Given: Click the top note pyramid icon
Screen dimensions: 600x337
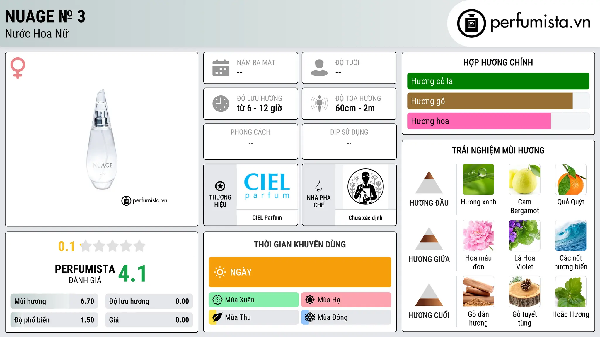Looking at the screenshot, I should point(429,182).
